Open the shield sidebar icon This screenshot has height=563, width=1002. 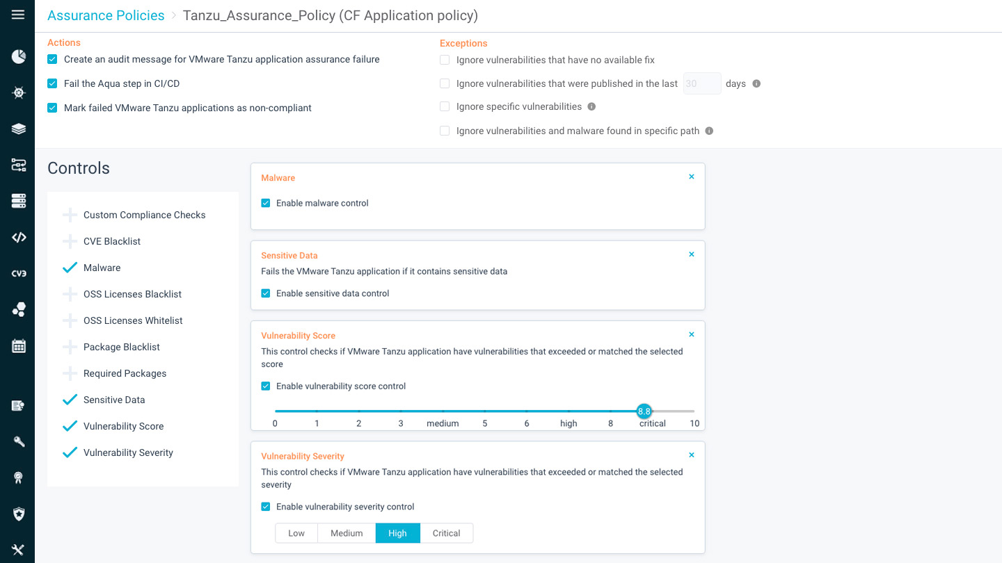coord(19,514)
